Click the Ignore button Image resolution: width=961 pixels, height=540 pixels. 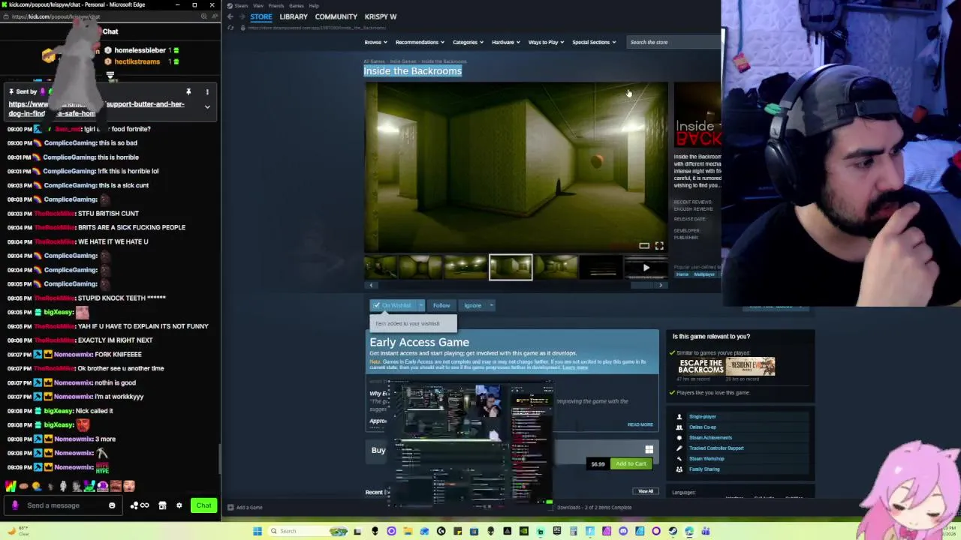point(472,305)
